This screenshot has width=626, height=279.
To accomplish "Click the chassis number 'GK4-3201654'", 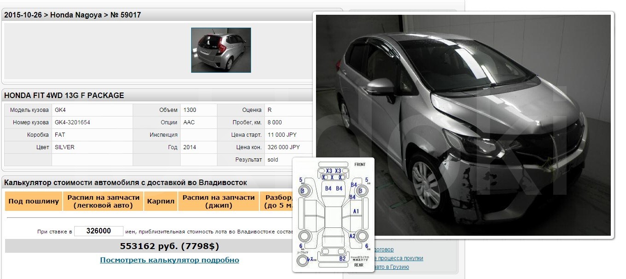I will point(73,122).
